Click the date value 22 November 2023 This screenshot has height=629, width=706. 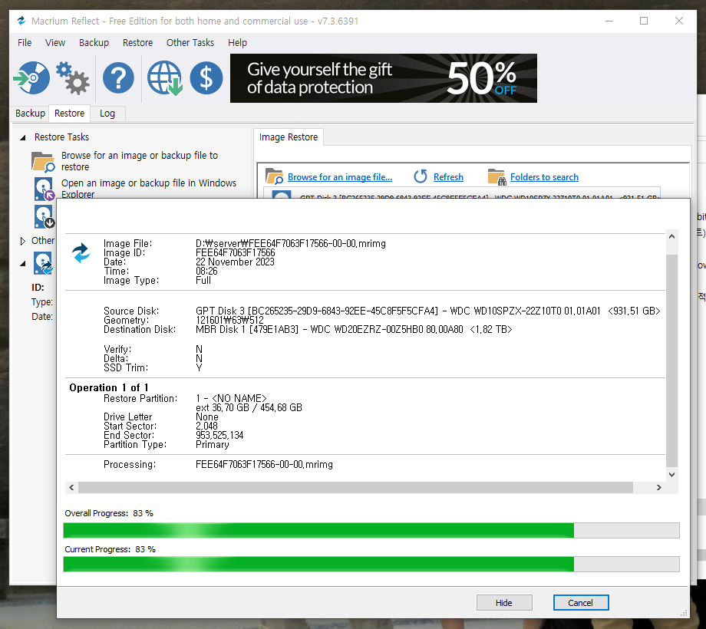tap(235, 262)
